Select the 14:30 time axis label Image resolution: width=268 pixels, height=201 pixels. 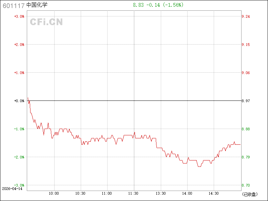coord(214,194)
